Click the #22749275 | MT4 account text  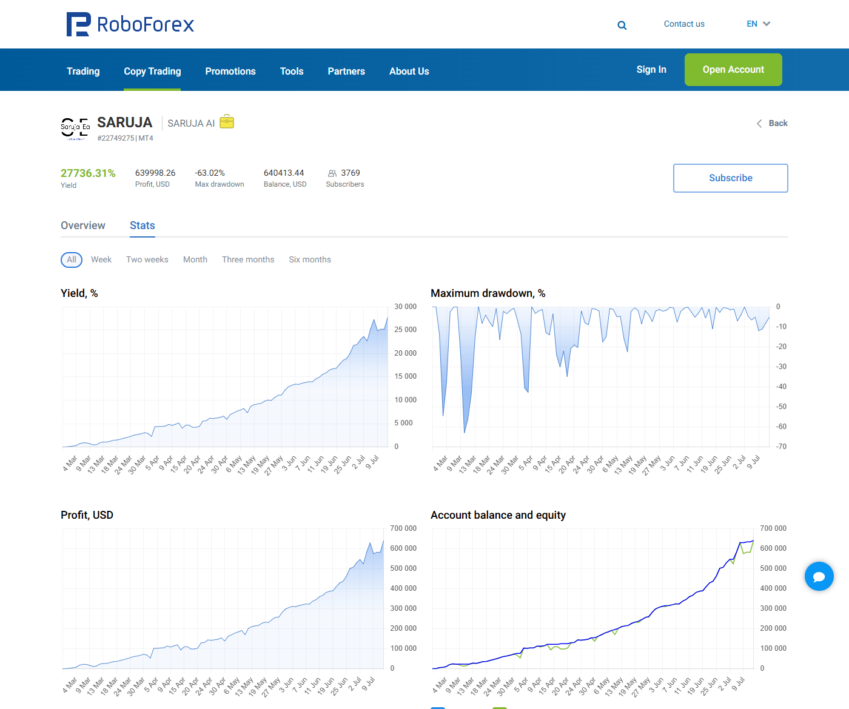126,138
